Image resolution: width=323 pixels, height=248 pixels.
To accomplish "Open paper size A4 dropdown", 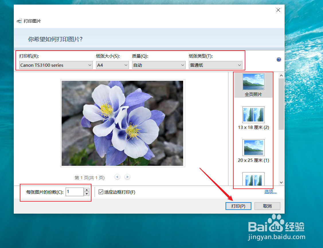I will pos(112,65).
